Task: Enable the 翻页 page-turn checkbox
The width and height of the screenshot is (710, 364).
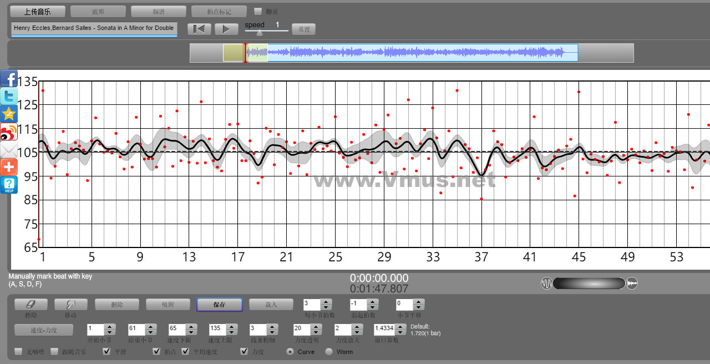Action: pyautogui.click(x=257, y=11)
